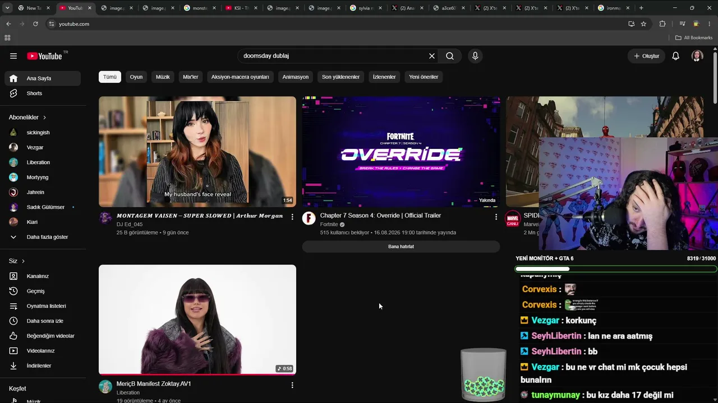Image resolution: width=718 pixels, height=403 pixels.
Task: Open the MericB Manifest video thumbnail
Action: [197, 320]
